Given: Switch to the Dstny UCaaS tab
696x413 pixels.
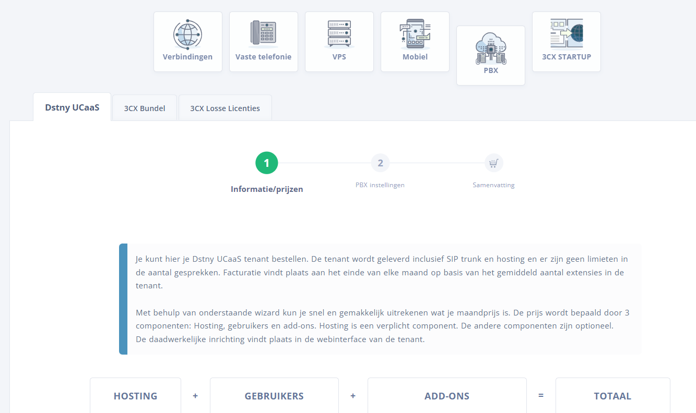Looking at the screenshot, I should point(72,107).
